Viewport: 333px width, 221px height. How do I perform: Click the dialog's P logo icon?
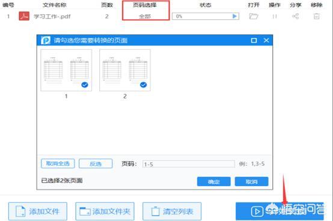click(x=46, y=40)
